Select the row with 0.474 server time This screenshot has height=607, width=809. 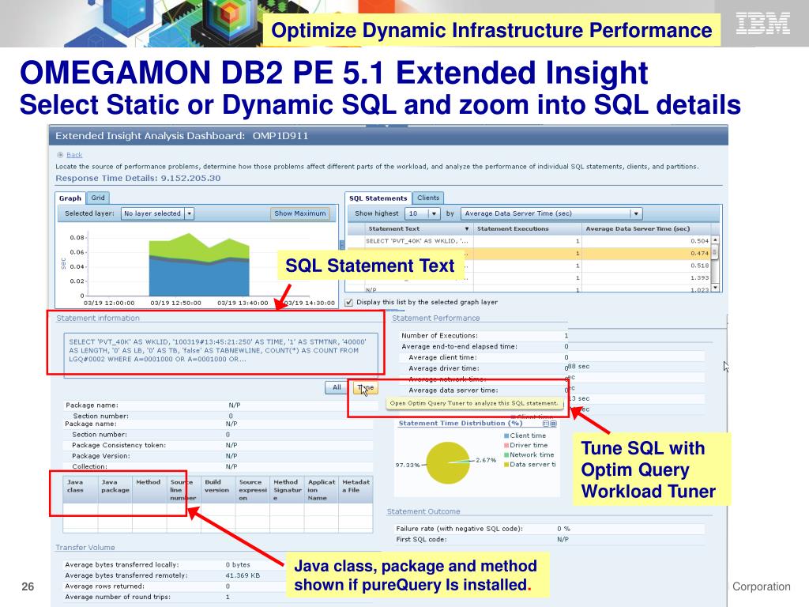(x=530, y=254)
